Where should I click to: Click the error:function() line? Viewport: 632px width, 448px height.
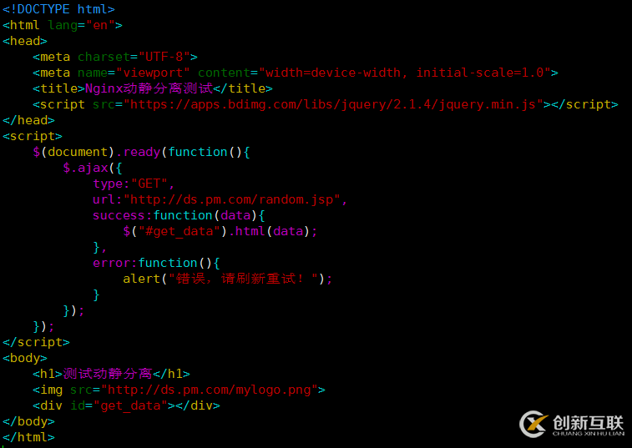(156, 263)
